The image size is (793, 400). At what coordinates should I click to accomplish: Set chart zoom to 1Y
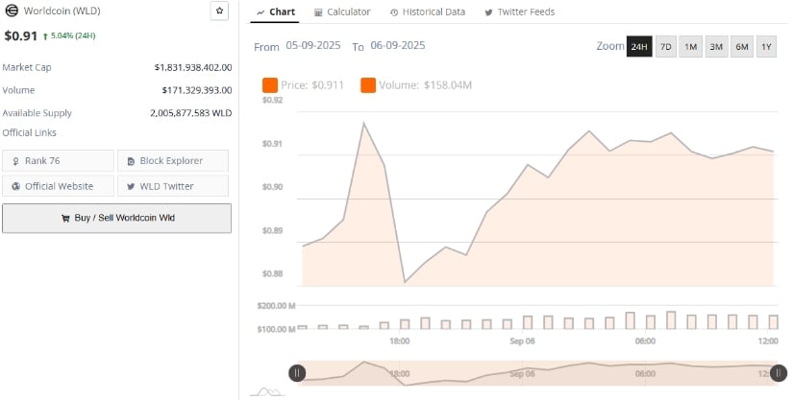[767, 46]
